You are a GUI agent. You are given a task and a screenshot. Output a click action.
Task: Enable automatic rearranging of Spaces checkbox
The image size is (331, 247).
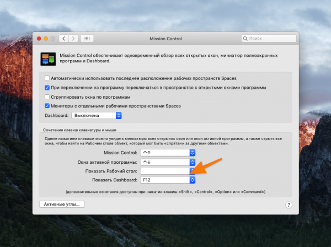pos(47,78)
